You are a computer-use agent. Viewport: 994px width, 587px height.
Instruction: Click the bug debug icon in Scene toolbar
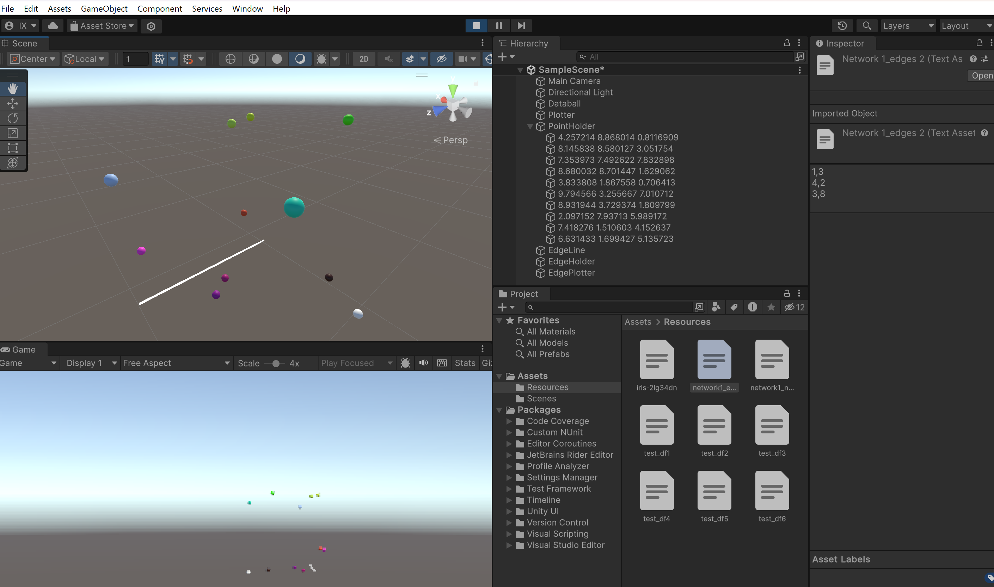pyautogui.click(x=322, y=58)
